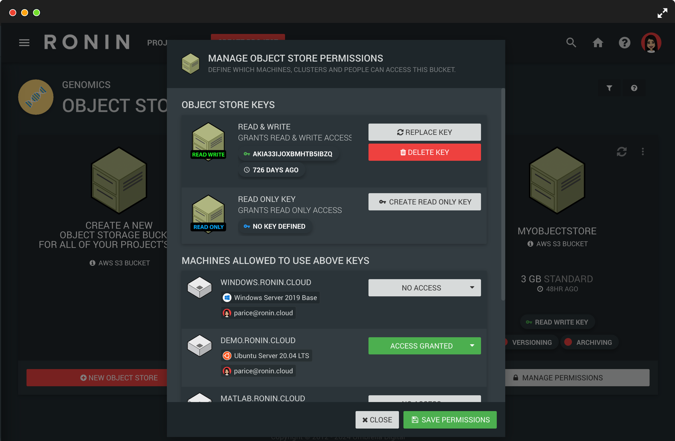Click the Replace Key button
The height and width of the screenshot is (441, 675).
click(424, 132)
